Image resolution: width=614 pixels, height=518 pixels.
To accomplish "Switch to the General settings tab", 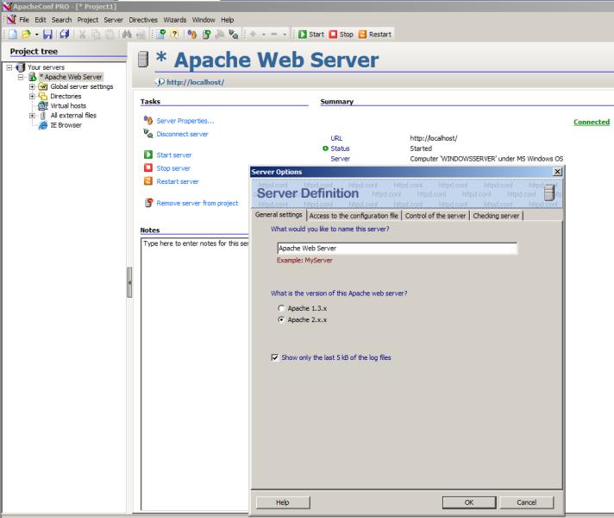I will click(279, 215).
